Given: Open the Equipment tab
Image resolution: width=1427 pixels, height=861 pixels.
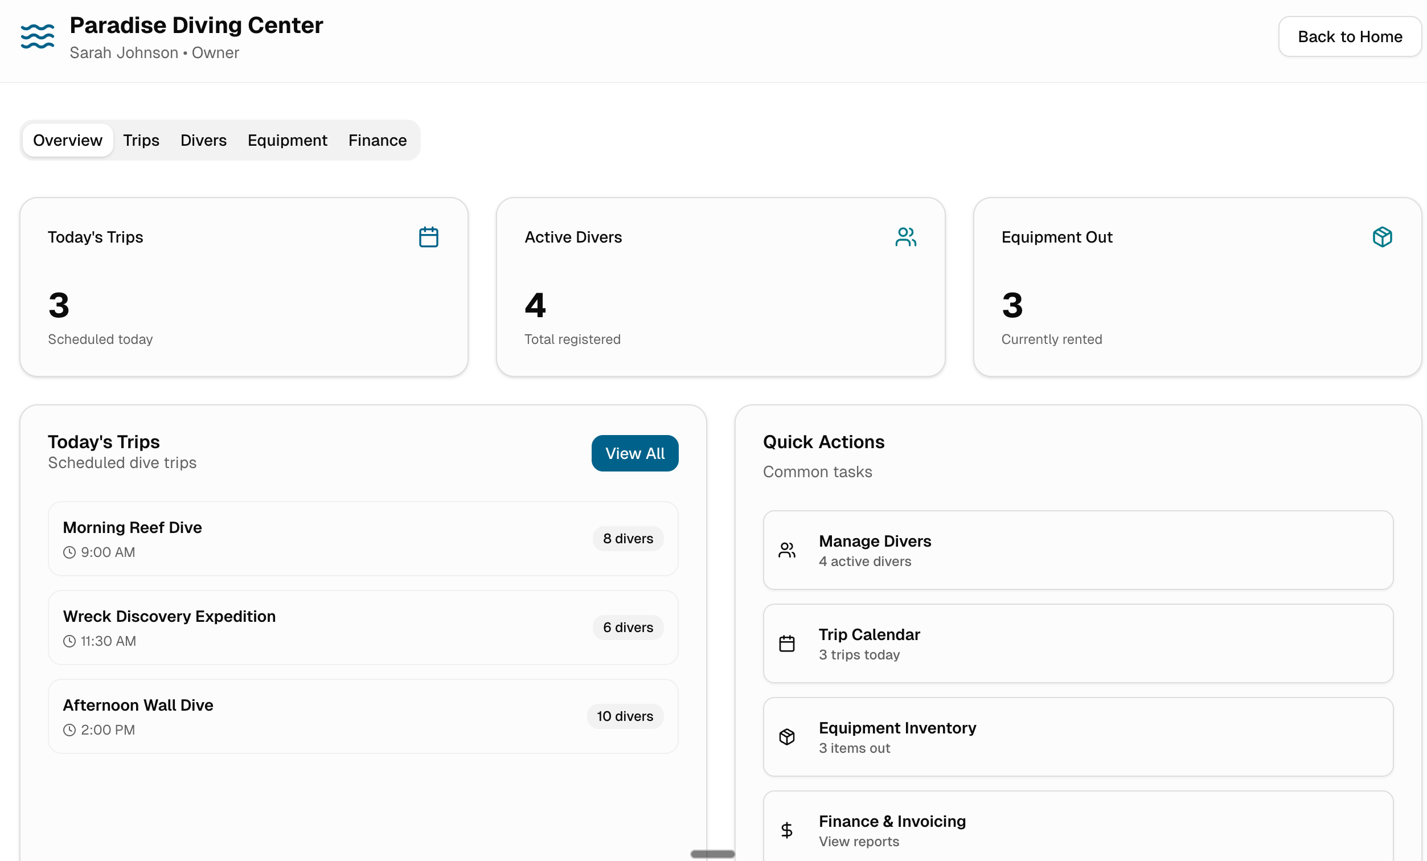Looking at the screenshot, I should pos(287,140).
